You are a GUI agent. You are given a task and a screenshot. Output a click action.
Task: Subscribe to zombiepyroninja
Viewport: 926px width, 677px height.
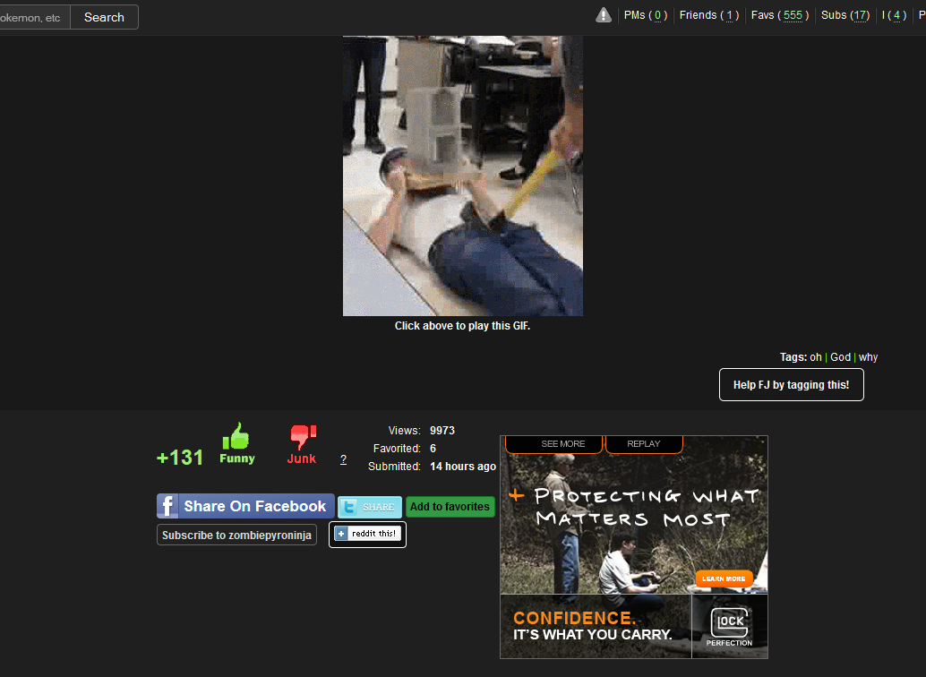pyautogui.click(x=236, y=536)
